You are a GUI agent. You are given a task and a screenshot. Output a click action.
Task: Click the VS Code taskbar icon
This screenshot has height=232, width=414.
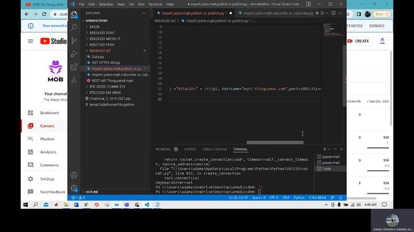tap(147, 205)
